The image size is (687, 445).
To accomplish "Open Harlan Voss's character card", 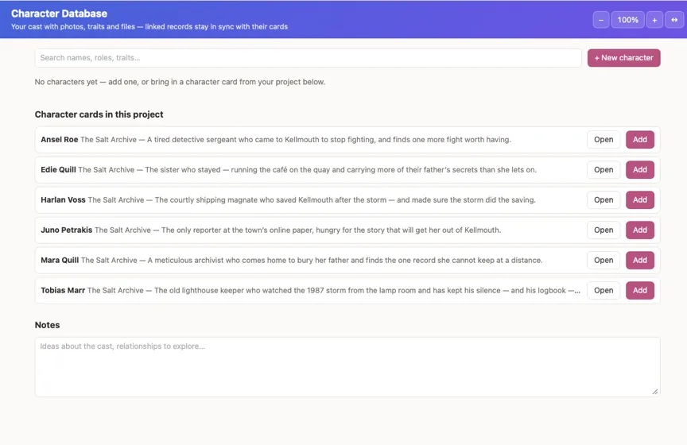I will (604, 200).
